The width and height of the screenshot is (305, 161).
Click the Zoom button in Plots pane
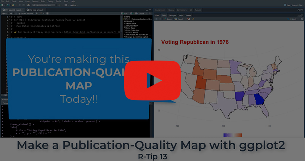pos(168,19)
